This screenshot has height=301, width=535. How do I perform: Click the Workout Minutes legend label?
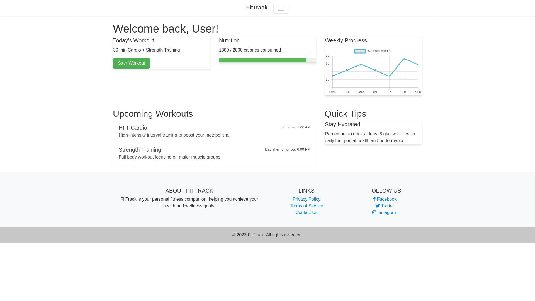click(380, 51)
